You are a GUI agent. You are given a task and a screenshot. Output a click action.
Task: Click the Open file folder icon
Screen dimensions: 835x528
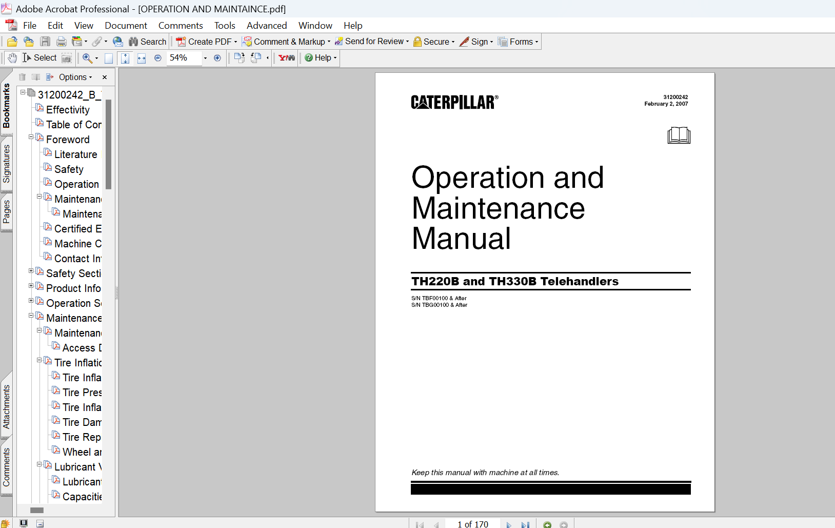12,42
